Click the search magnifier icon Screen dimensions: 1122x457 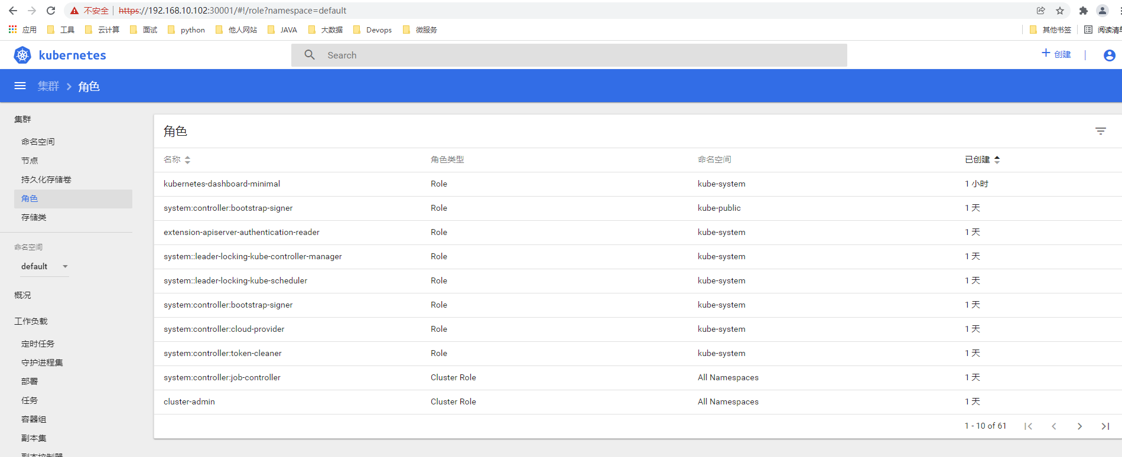pyautogui.click(x=310, y=55)
